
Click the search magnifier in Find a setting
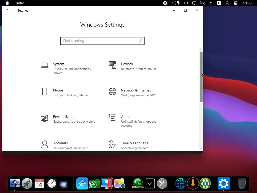(x=141, y=41)
